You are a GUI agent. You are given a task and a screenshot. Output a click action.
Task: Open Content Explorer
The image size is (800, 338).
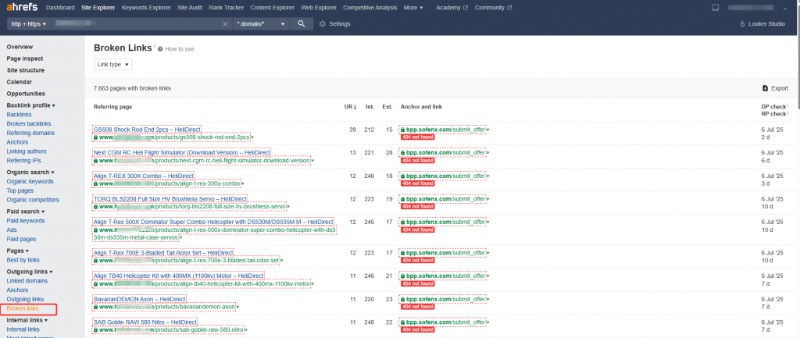click(x=273, y=8)
